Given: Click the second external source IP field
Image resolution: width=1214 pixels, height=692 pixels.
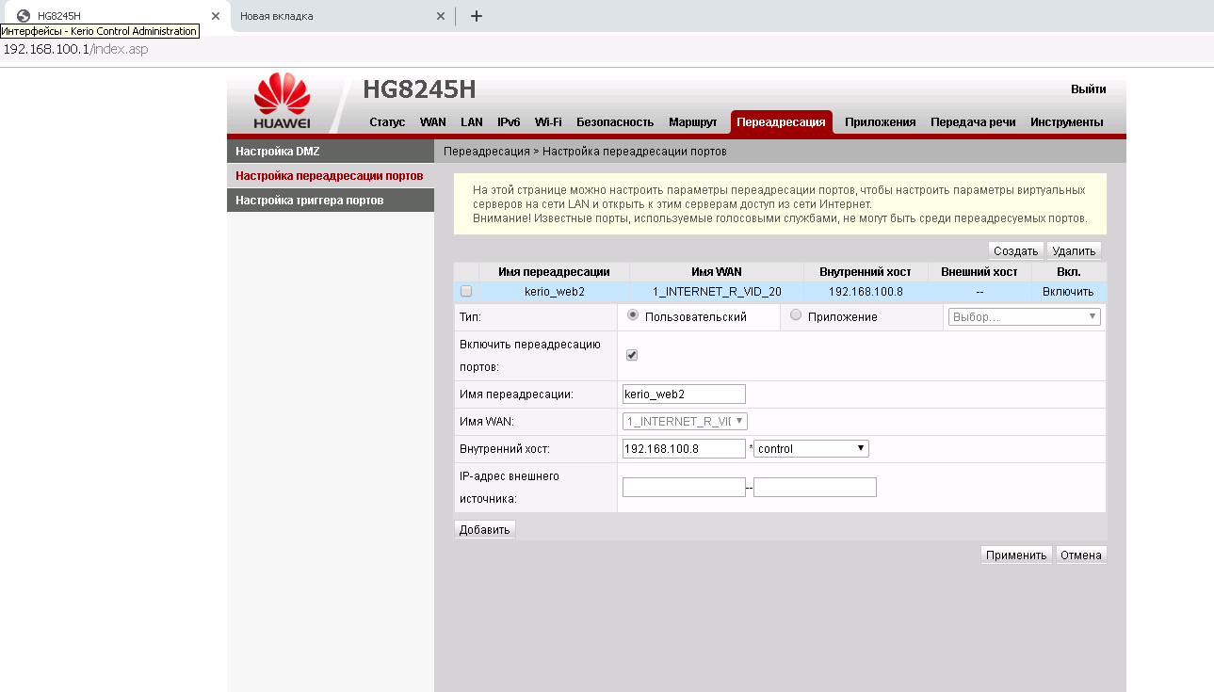Looking at the screenshot, I should pos(815,488).
